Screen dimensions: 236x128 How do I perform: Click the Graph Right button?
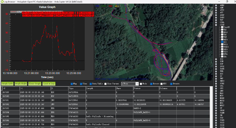coord(21,84)
